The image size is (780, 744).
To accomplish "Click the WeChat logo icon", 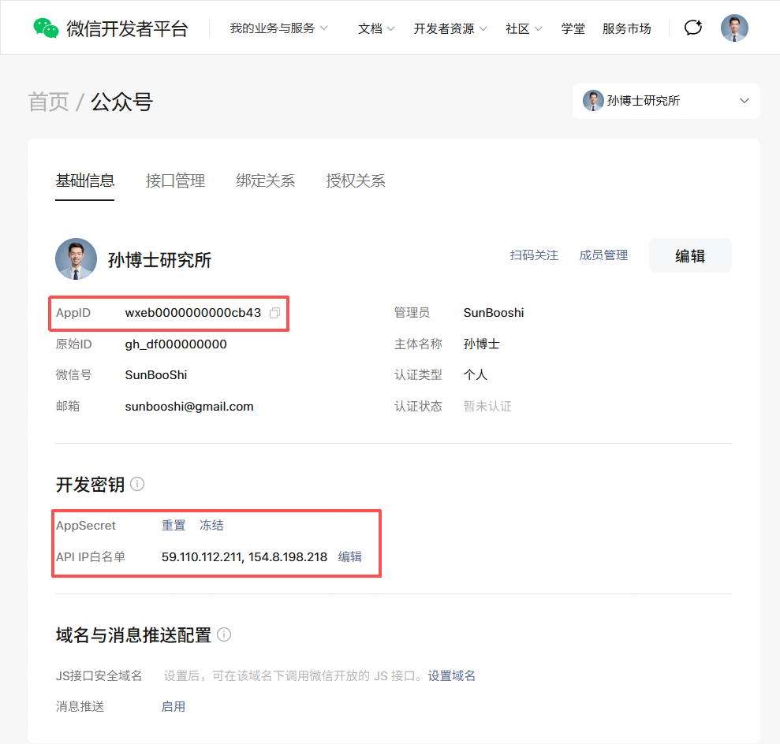I will tap(46, 28).
